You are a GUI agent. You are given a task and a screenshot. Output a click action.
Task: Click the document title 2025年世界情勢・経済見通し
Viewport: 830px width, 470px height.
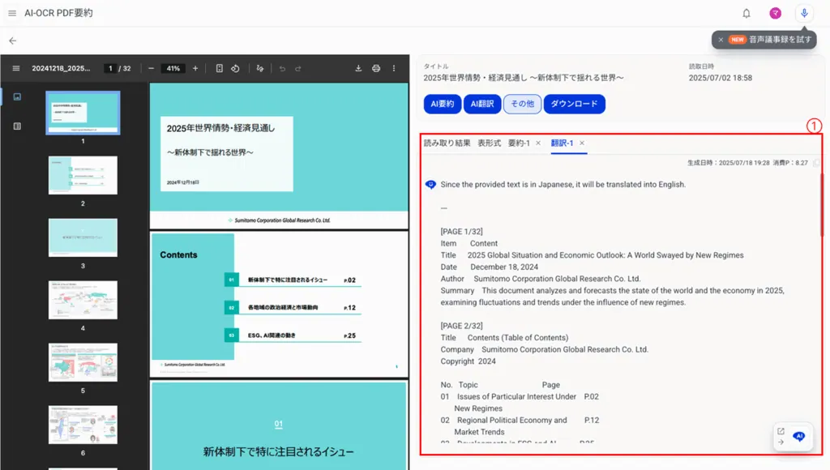click(524, 78)
